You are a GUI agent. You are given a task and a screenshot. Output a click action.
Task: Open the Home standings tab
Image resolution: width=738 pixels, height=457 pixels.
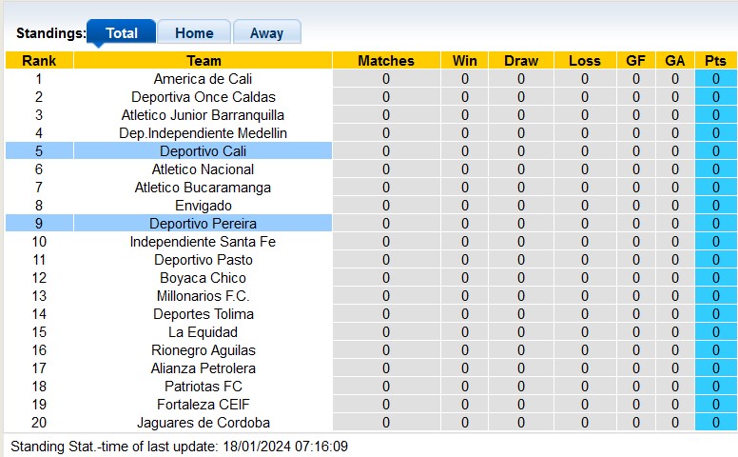pos(193,32)
